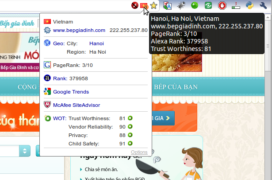The image size is (272, 180).
Task: Click the Trust Worthiness green rating circle
Action: tap(130, 118)
